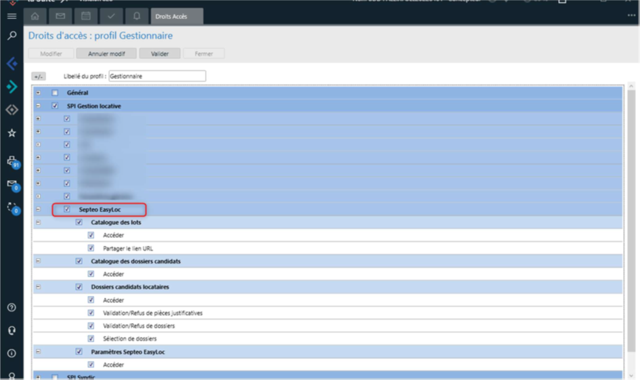
Task: Click the Annuler modif button
Action: click(x=106, y=54)
